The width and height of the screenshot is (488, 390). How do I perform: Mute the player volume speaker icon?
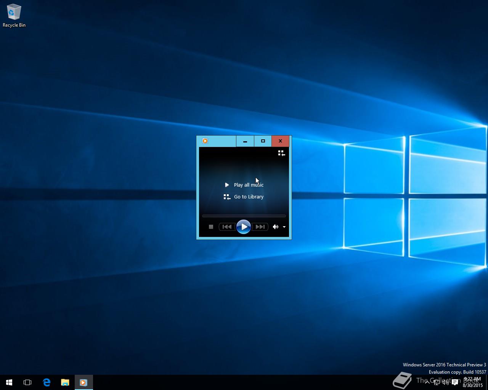pos(275,227)
